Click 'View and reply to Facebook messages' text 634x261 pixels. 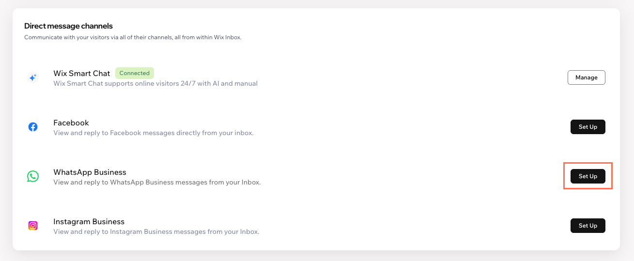click(154, 133)
